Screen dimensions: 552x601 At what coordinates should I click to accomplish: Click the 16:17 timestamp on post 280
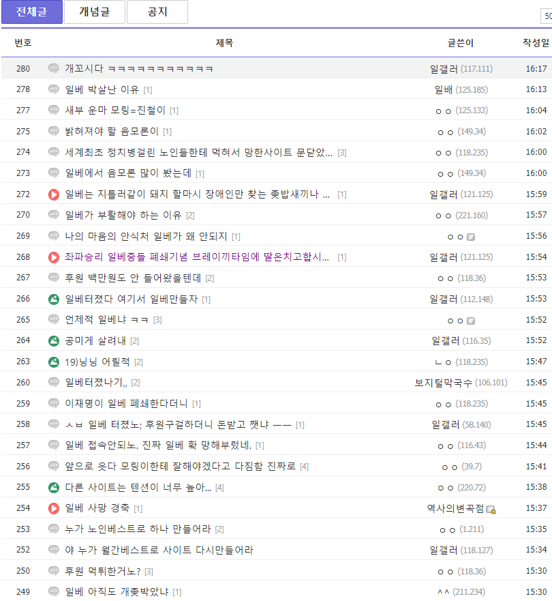pos(536,69)
